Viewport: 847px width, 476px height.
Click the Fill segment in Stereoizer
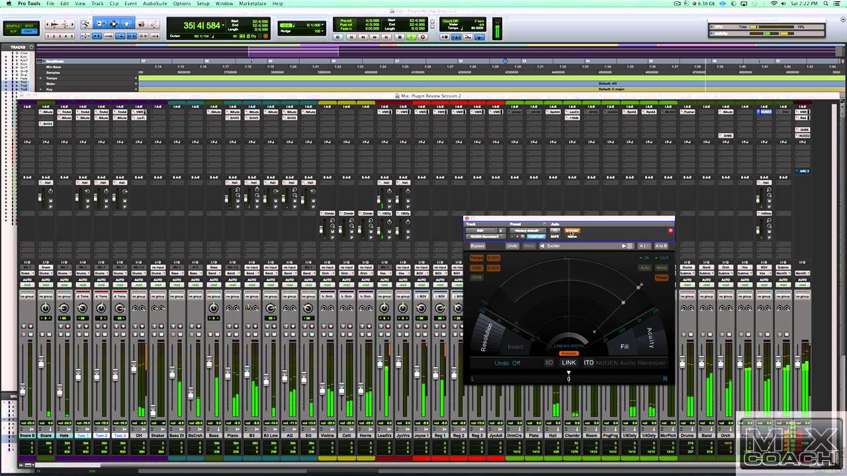point(624,346)
